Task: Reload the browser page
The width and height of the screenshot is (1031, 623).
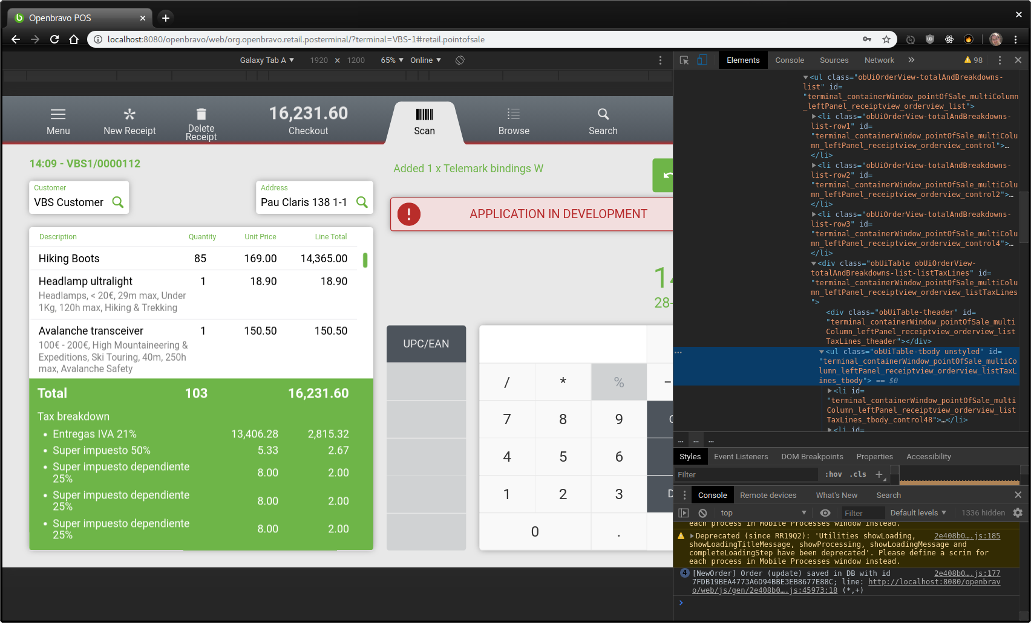Action: click(54, 39)
